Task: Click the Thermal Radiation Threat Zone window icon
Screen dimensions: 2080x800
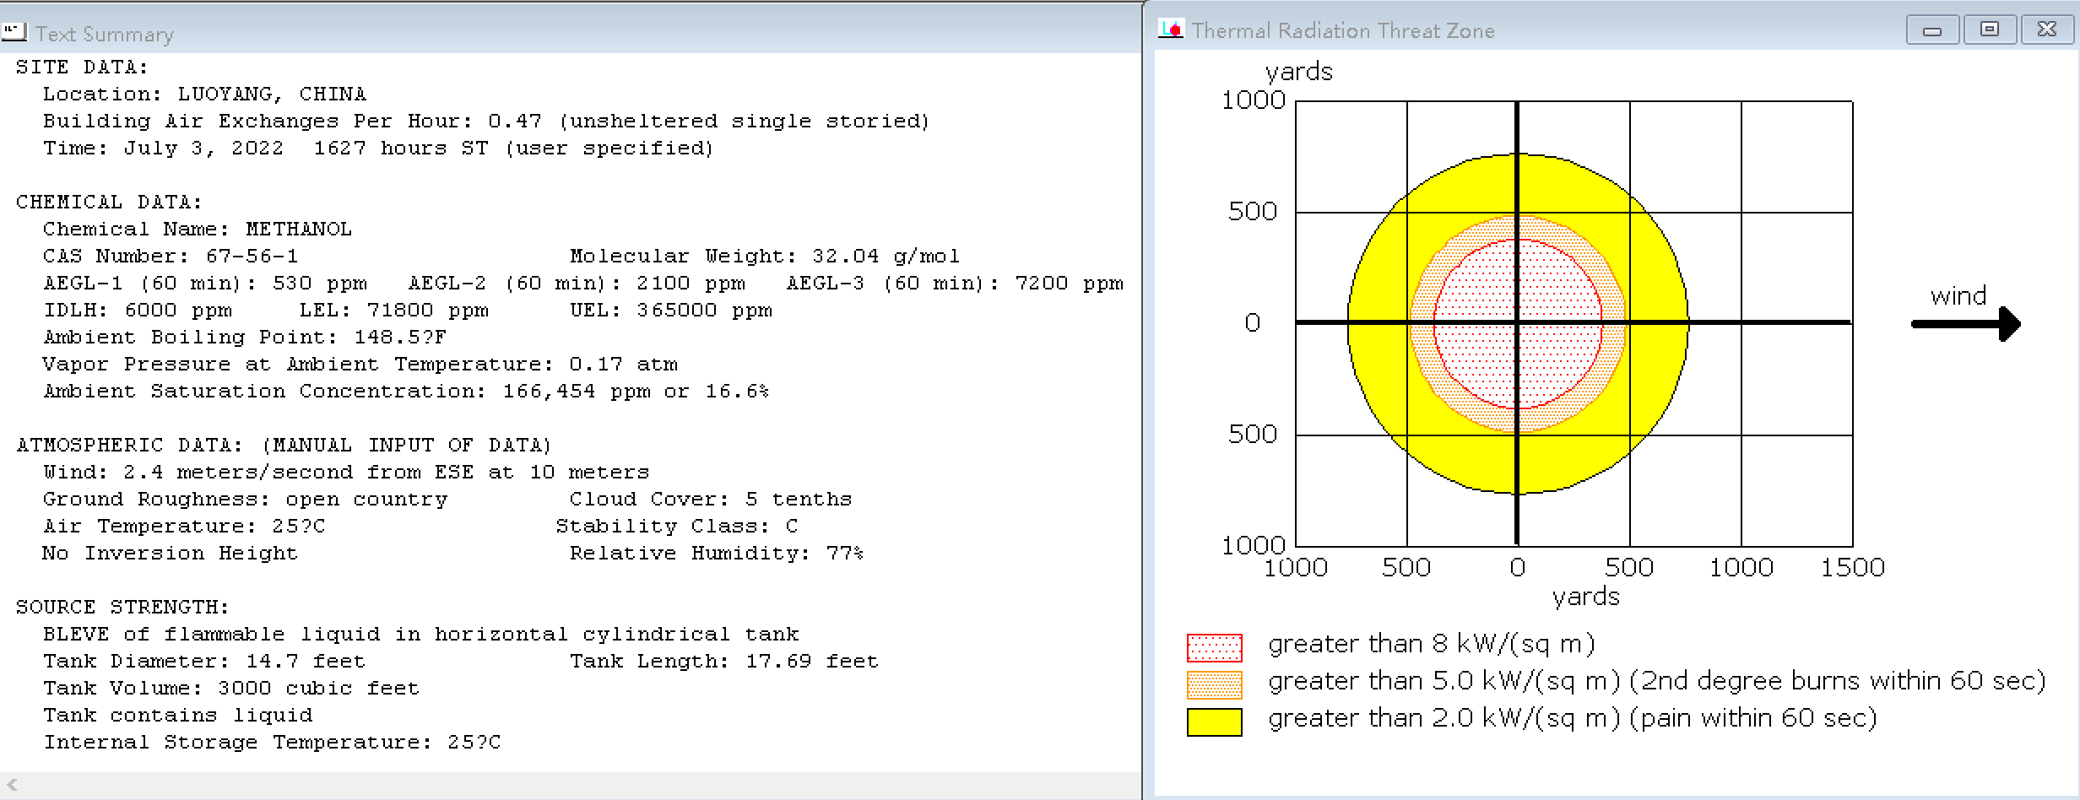Action: click(1172, 30)
